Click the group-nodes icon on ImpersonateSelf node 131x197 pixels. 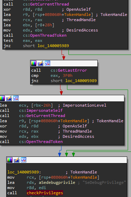(16, 98)
